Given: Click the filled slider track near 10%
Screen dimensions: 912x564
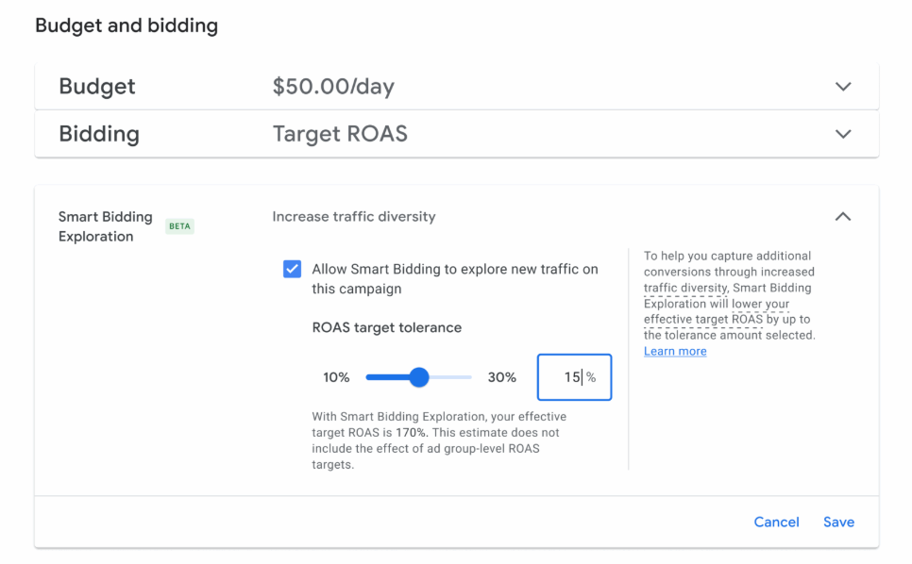Looking at the screenshot, I should coord(382,377).
